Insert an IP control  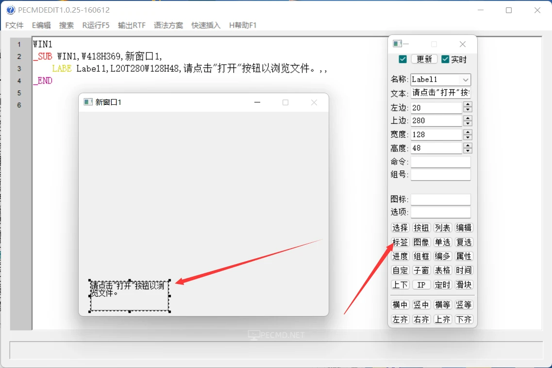coord(421,285)
